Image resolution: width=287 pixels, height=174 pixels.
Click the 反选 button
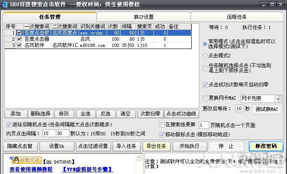[106, 114]
